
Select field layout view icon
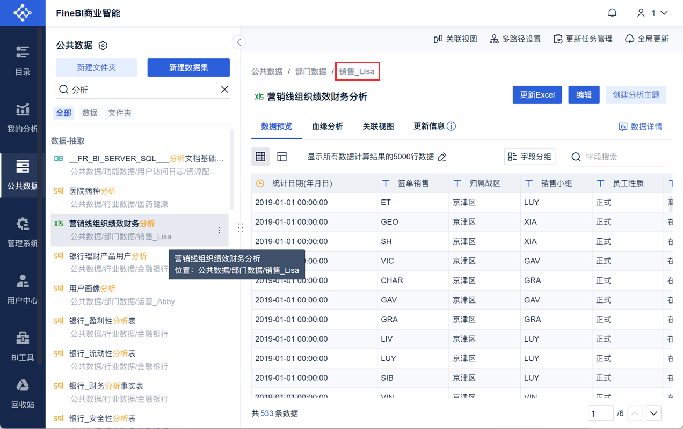[282, 157]
